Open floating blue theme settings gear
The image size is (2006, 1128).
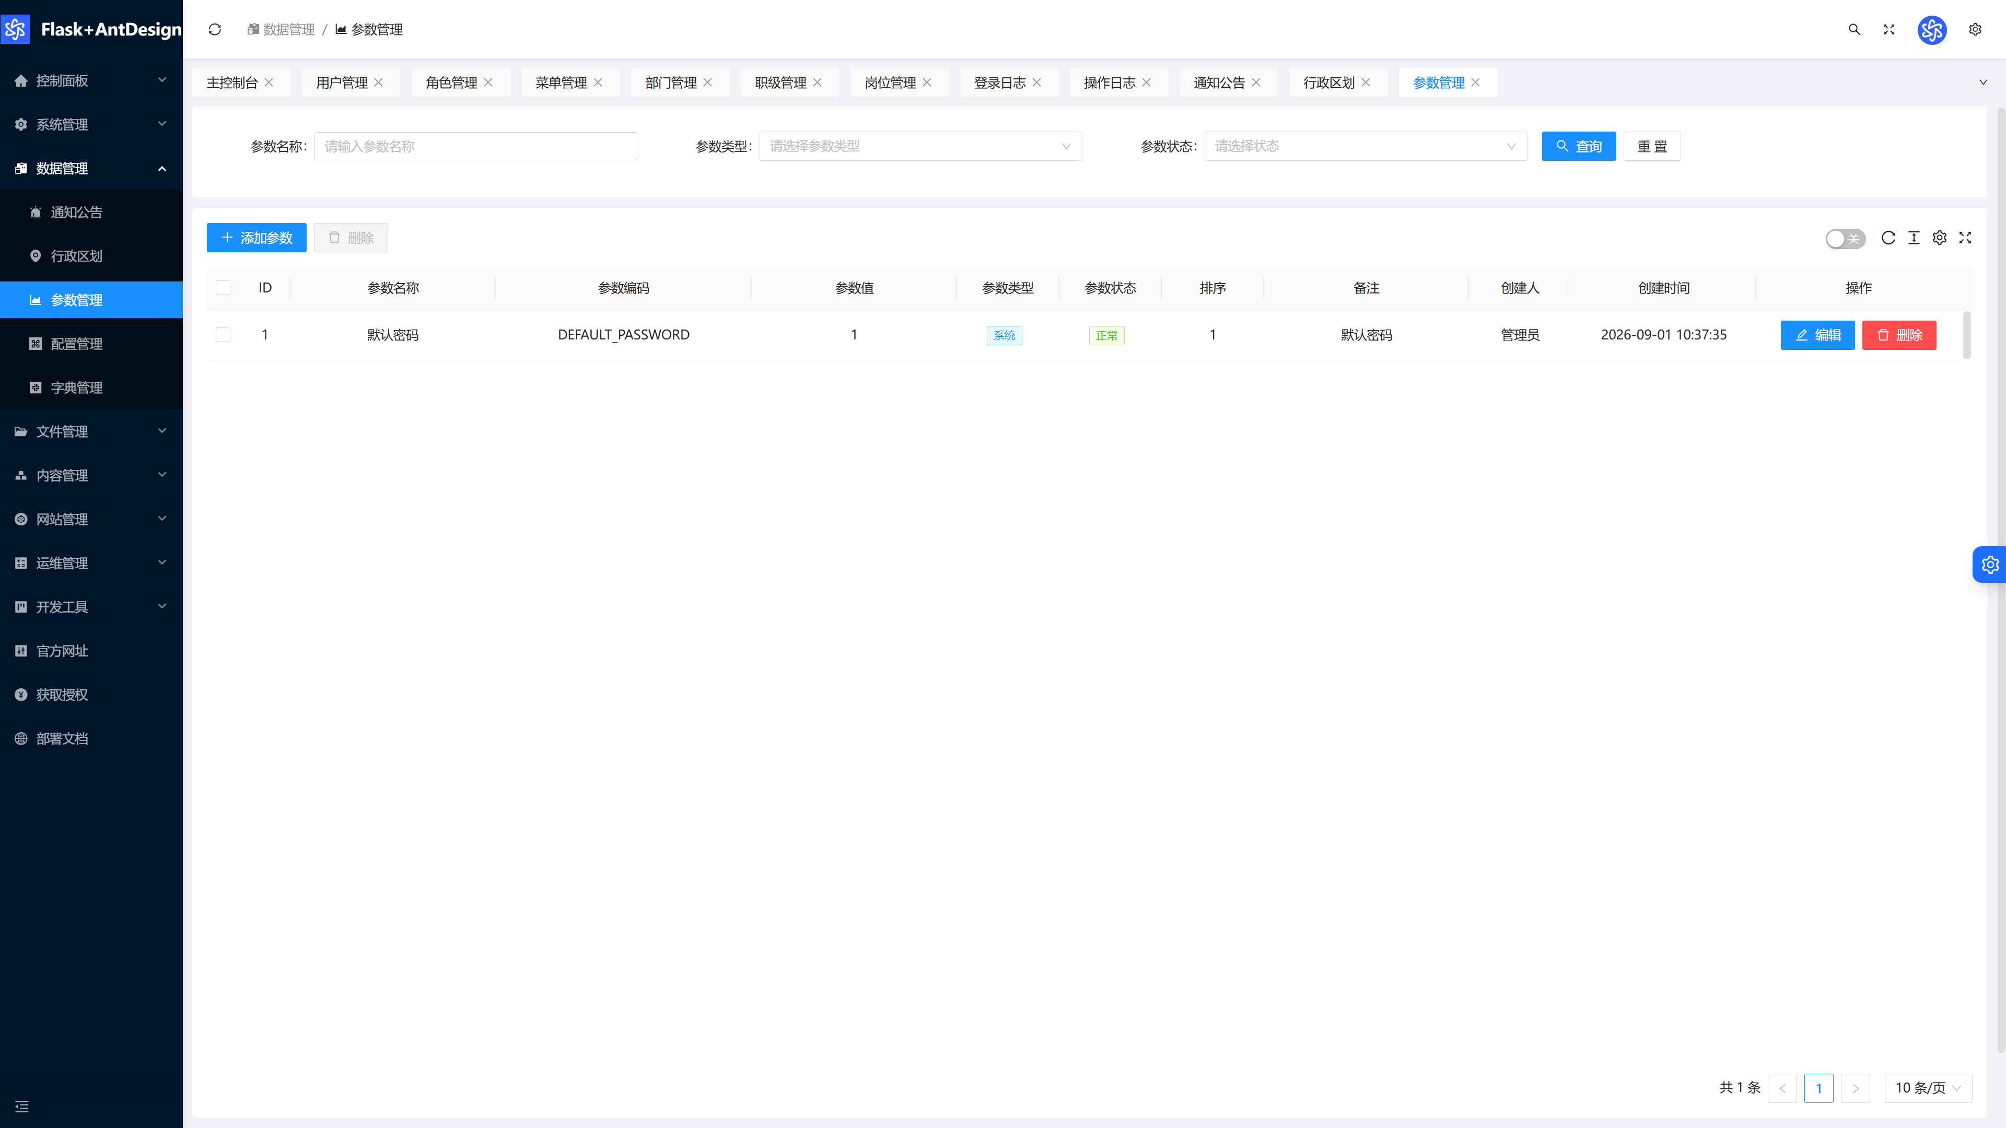[1990, 565]
